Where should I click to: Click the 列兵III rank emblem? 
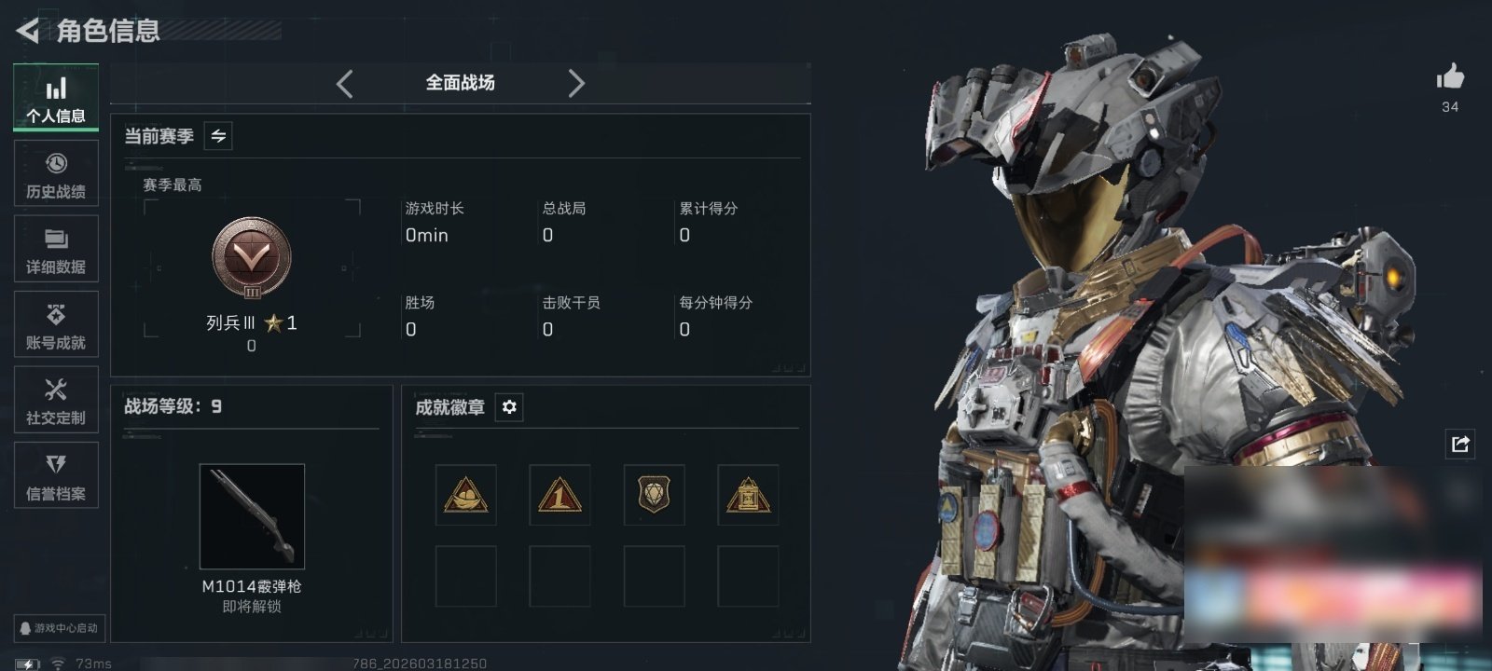pos(252,258)
